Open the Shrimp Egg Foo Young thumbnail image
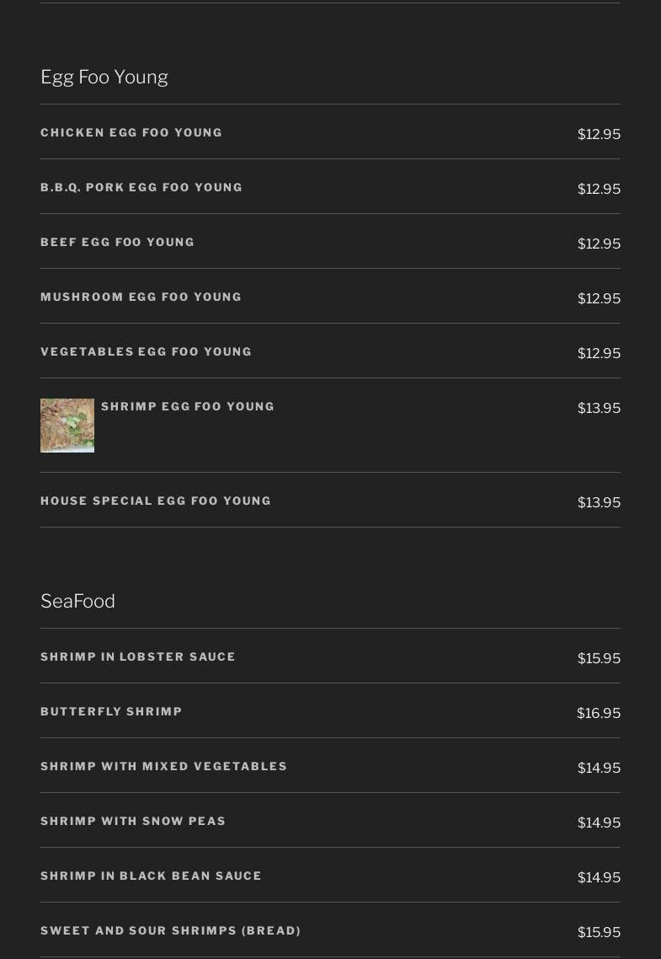The height and width of the screenshot is (959, 661). [67, 426]
